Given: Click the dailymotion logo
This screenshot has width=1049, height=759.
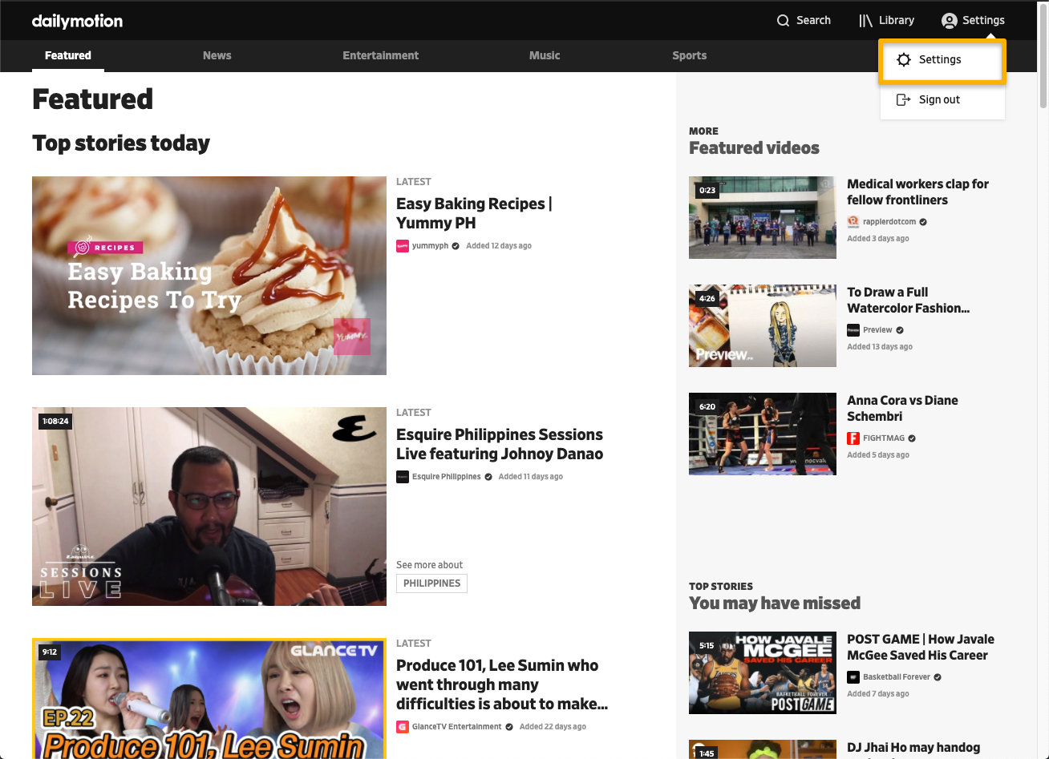Looking at the screenshot, I should tap(77, 21).
